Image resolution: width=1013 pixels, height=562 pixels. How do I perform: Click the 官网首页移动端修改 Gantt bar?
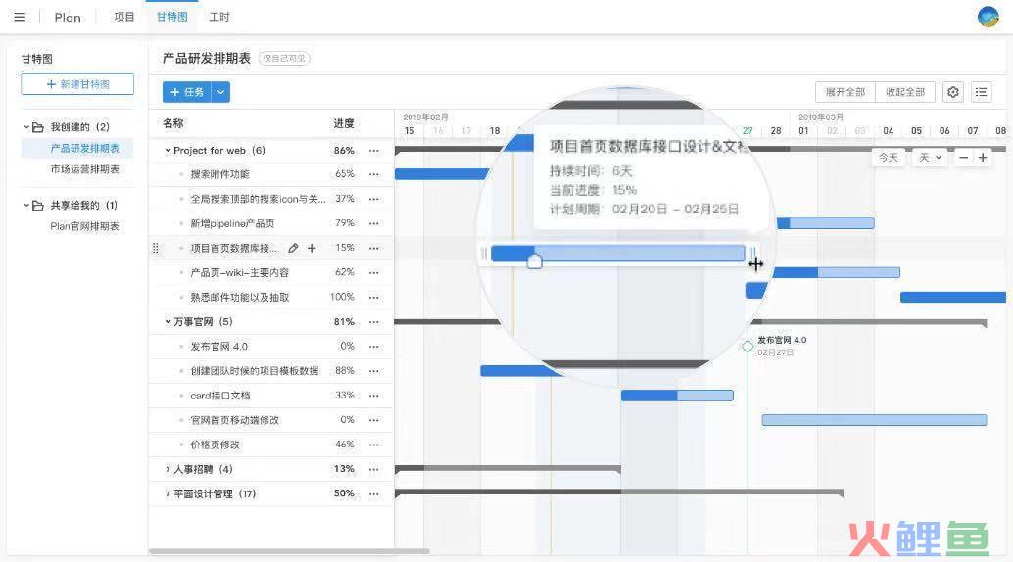tap(874, 420)
